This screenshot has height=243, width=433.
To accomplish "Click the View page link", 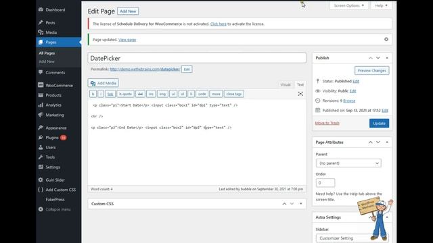I will pyautogui.click(x=127, y=40).
